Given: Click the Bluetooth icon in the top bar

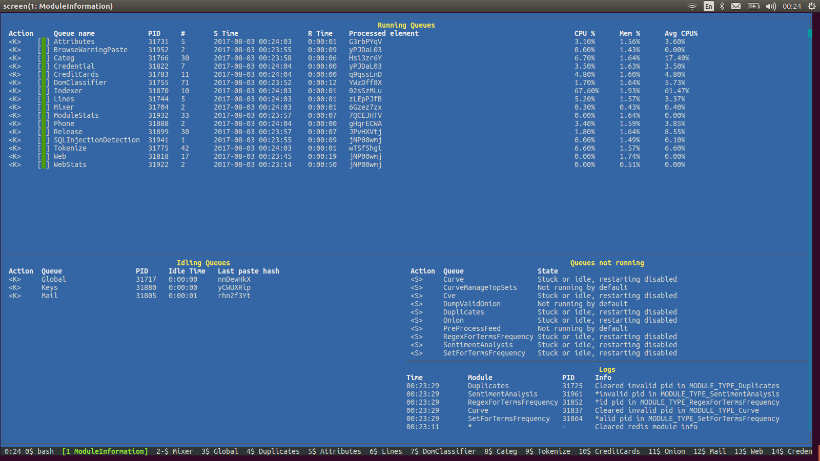Looking at the screenshot, I should pyautogui.click(x=722, y=6).
